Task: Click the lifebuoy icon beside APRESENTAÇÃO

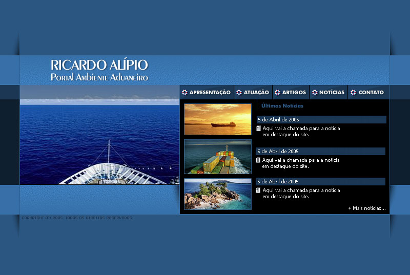Action: point(185,93)
